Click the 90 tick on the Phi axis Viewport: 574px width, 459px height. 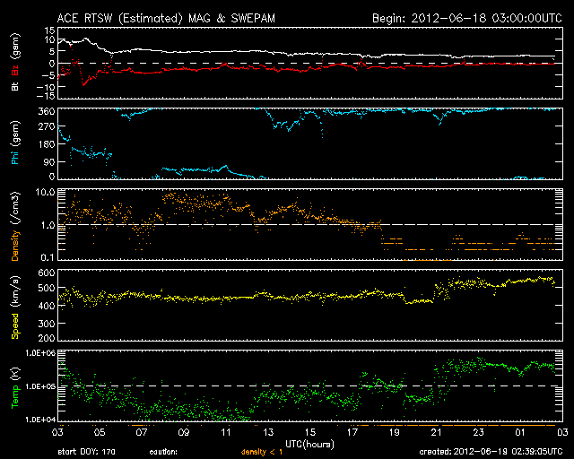[x=49, y=162]
